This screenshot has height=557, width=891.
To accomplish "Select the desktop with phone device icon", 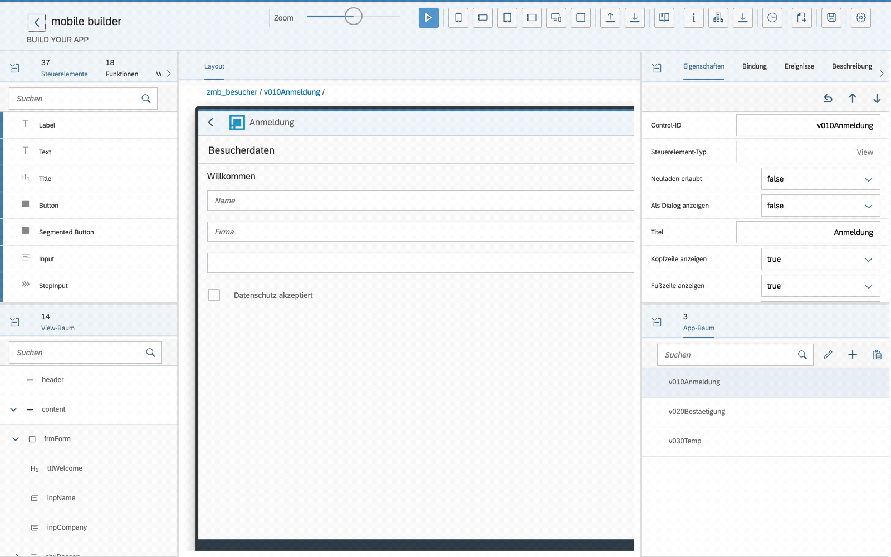I will (556, 18).
